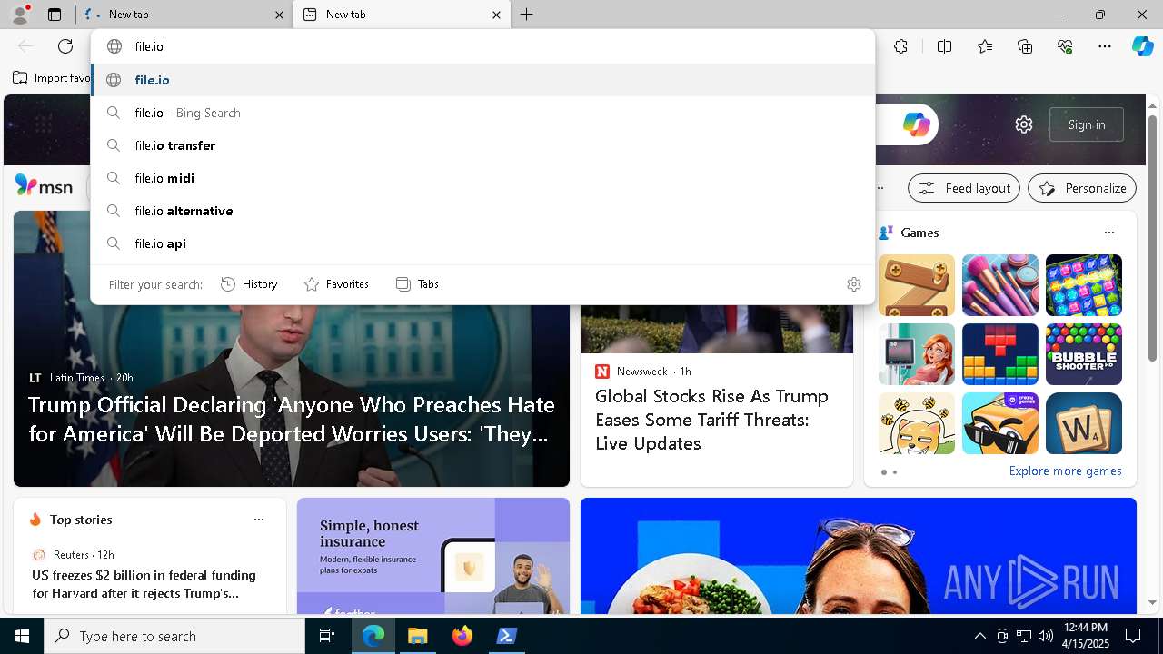Open the MSN logo
Viewport: 1163px width, 654px height.
pyautogui.click(x=44, y=186)
